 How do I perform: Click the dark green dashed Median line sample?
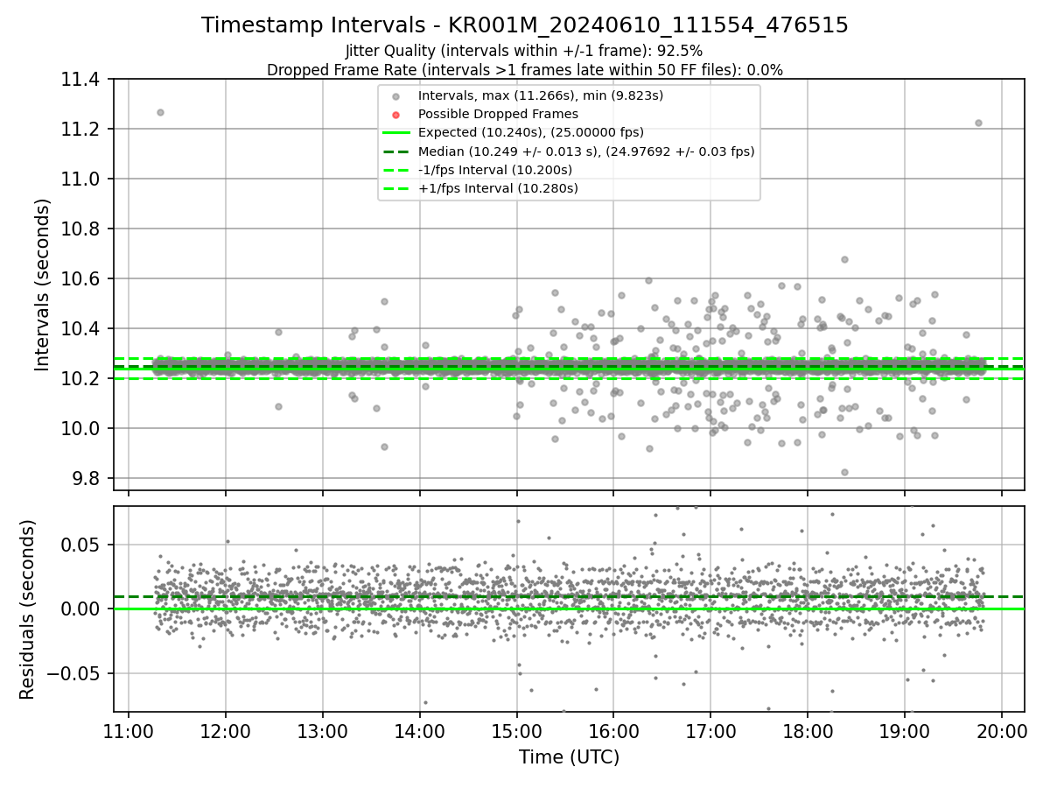pyautogui.click(x=396, y=151)
